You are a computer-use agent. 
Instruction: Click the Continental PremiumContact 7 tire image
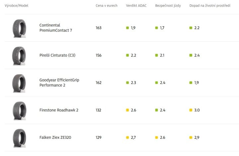point(19,28)
